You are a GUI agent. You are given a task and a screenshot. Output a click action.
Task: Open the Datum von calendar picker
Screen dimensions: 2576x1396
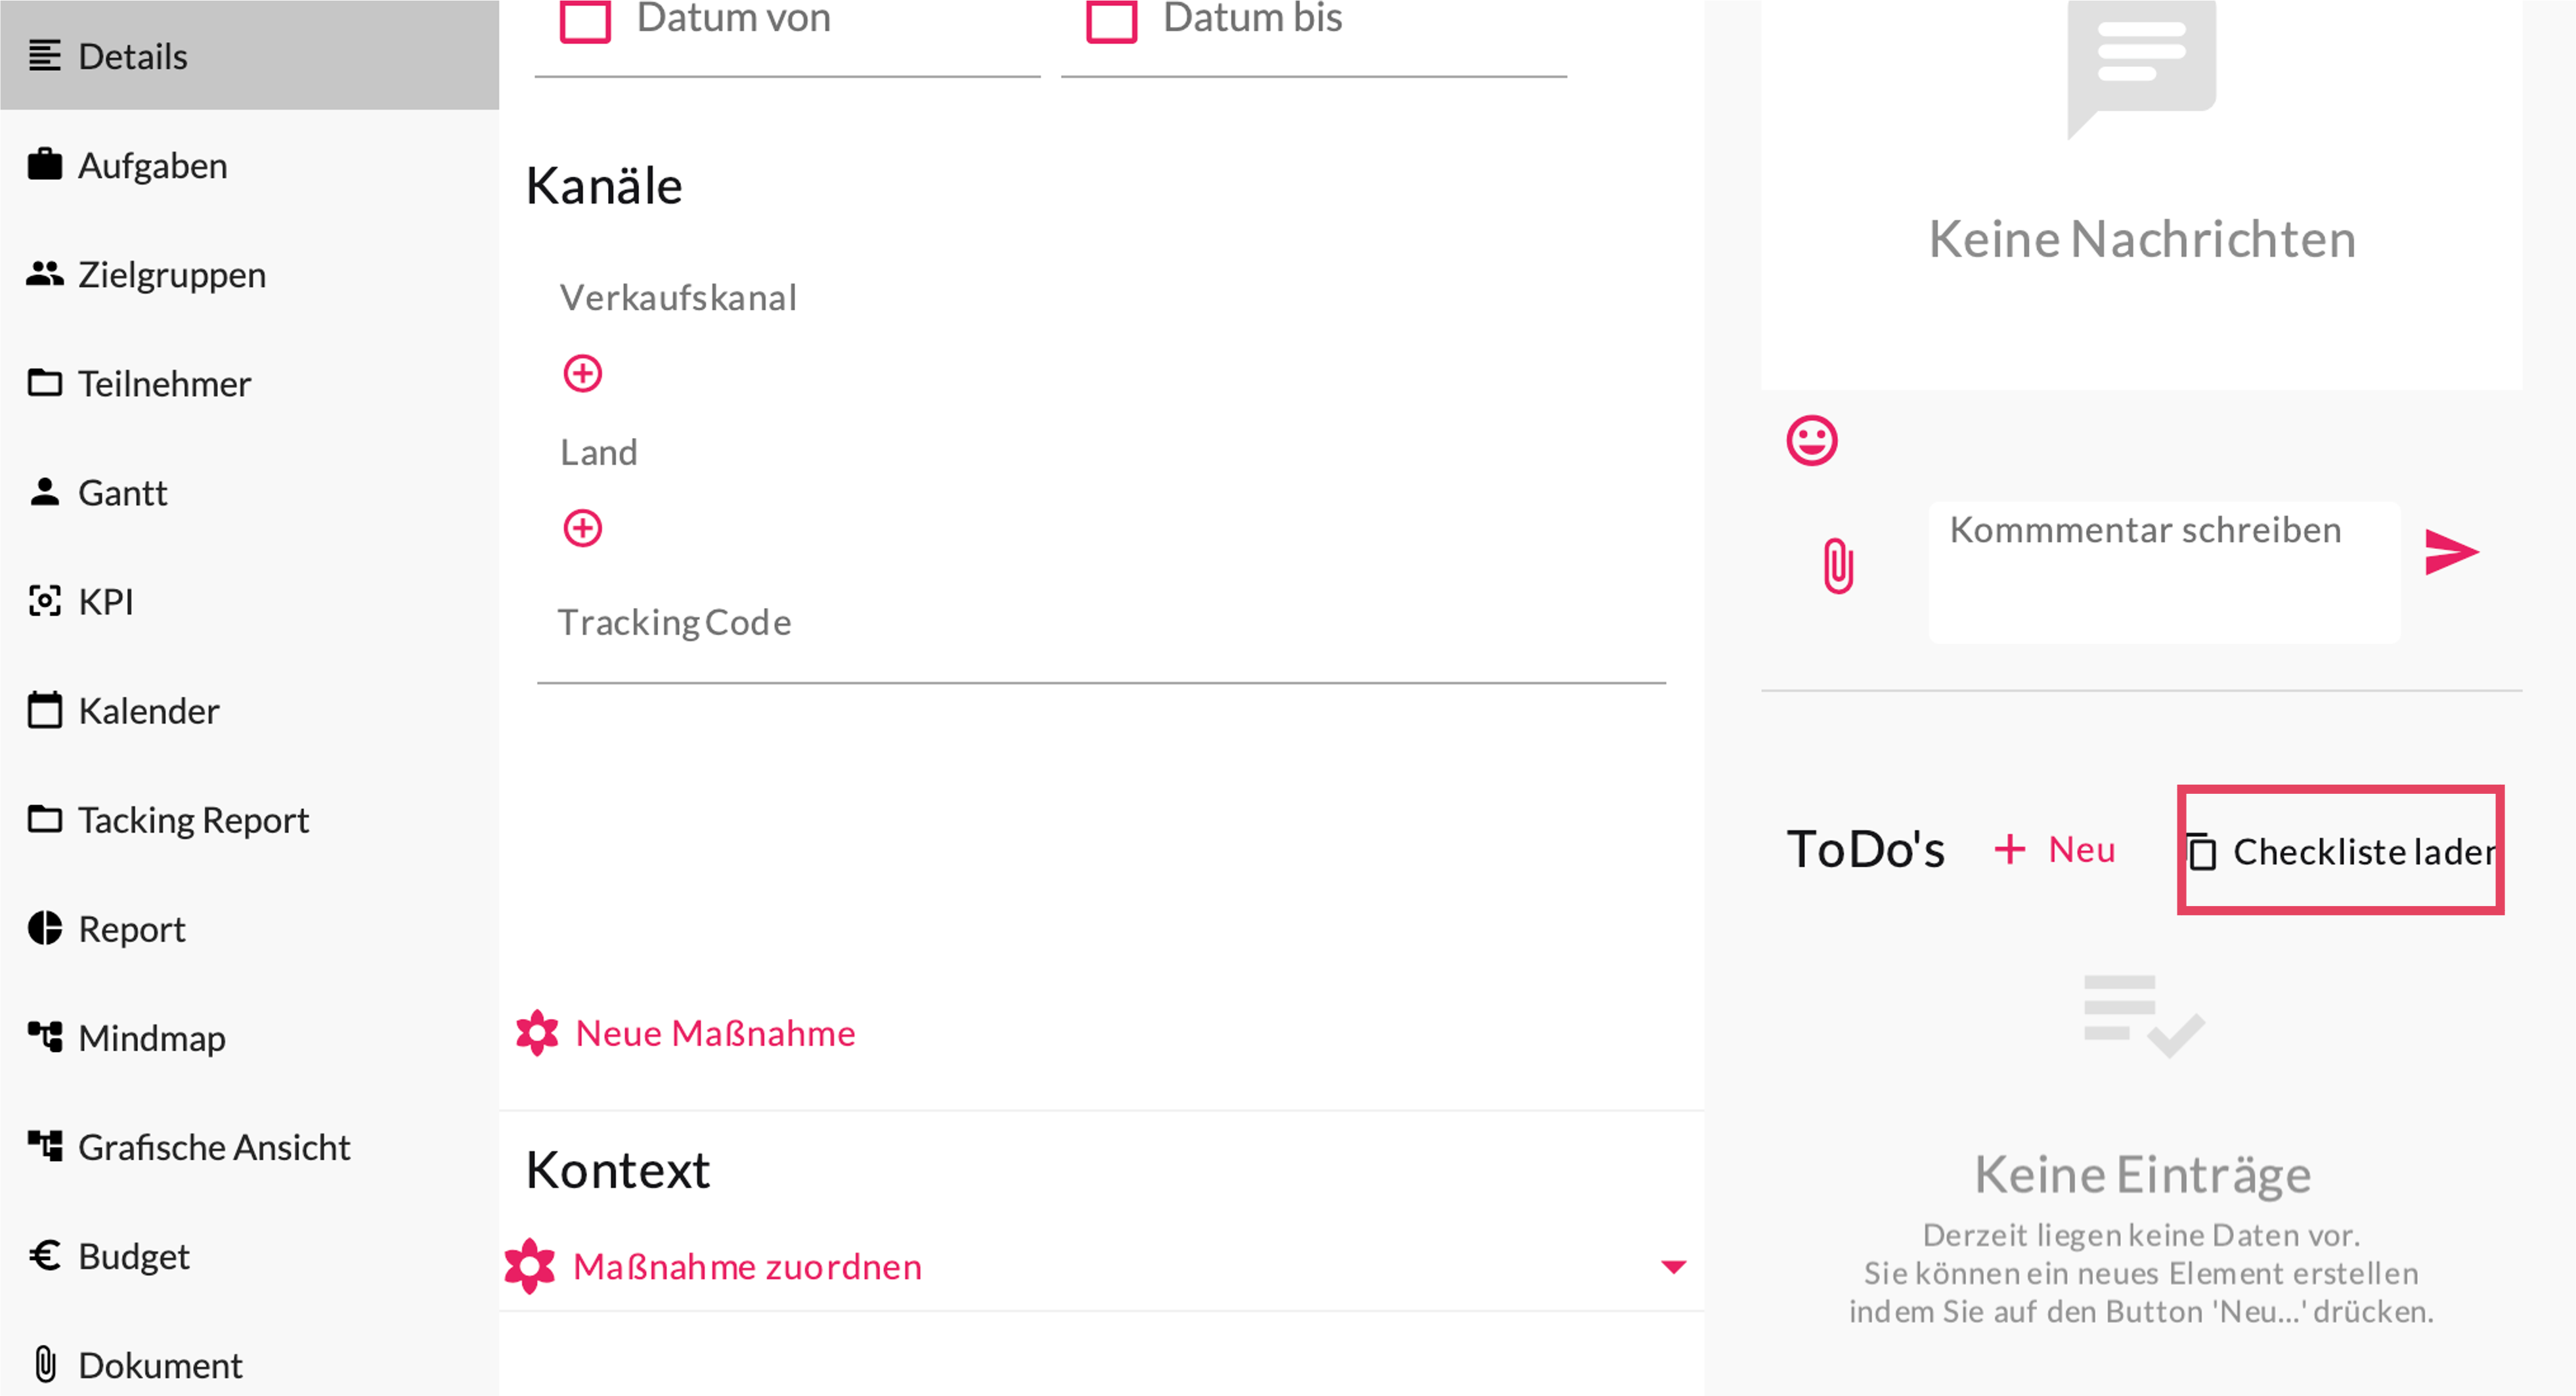tap(585, 20)
